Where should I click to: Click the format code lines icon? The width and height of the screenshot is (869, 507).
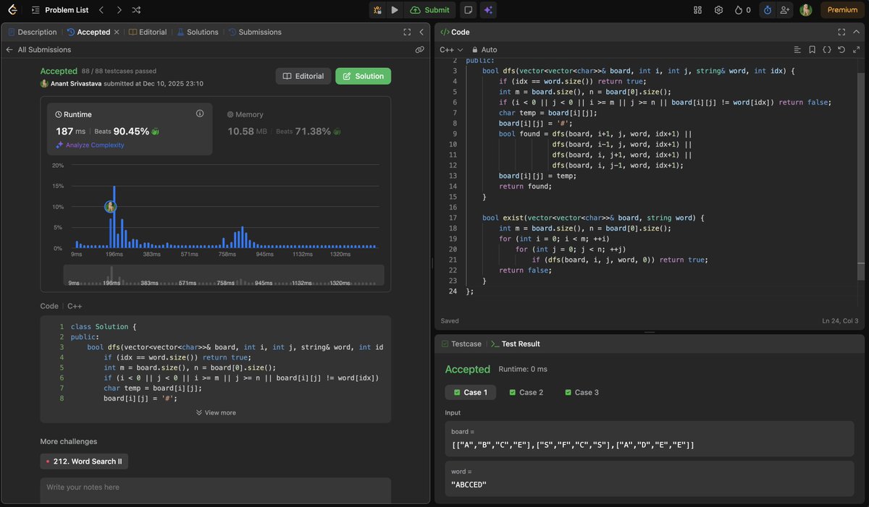coord(797,50)
